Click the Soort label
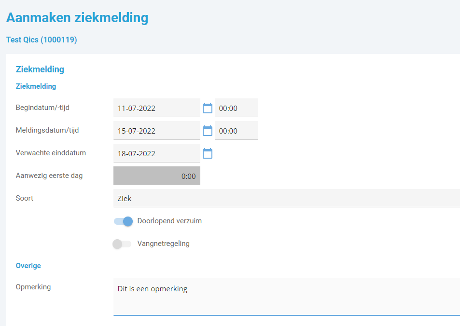 pos(24,198)
